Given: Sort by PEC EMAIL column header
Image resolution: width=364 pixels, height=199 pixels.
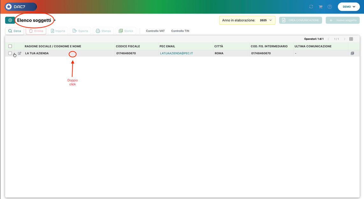Looking at the screenshot, I should pos(167,46).
